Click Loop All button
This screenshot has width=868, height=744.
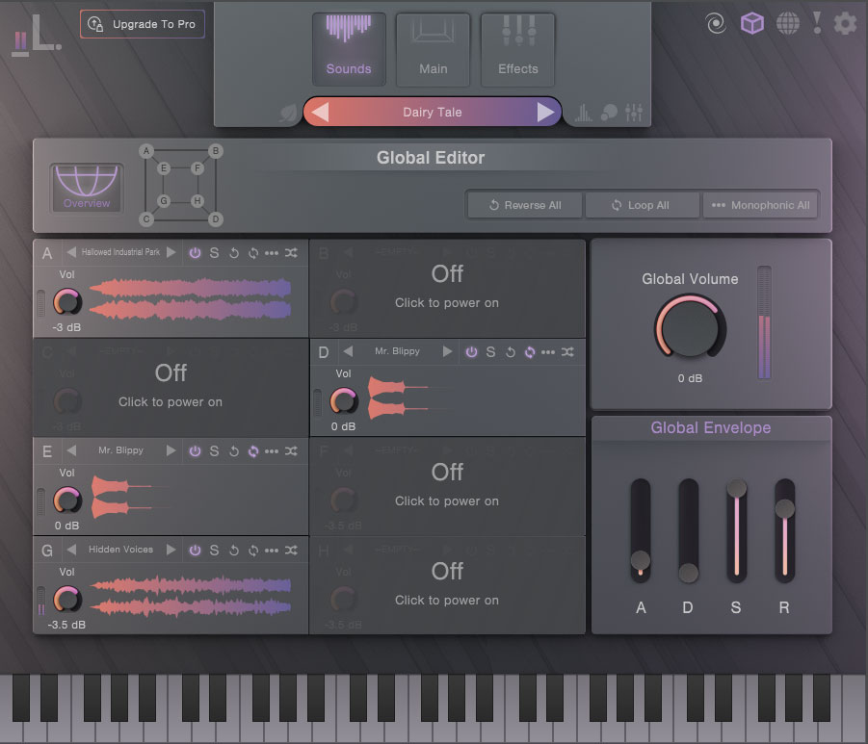tap(642, 205)
